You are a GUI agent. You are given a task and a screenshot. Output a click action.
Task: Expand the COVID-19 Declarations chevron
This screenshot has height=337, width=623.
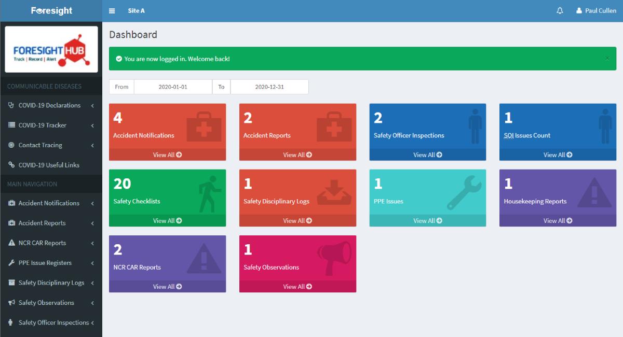[92, 106]
